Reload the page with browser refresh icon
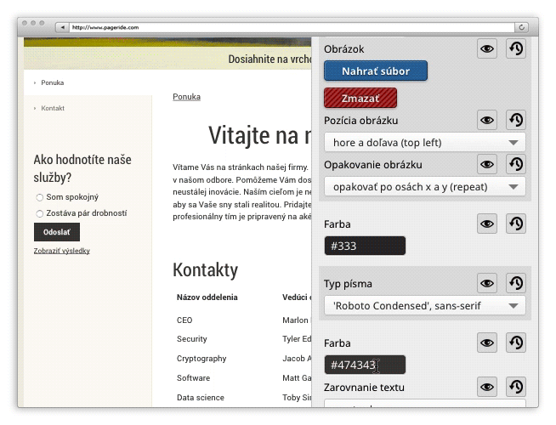 521,27
